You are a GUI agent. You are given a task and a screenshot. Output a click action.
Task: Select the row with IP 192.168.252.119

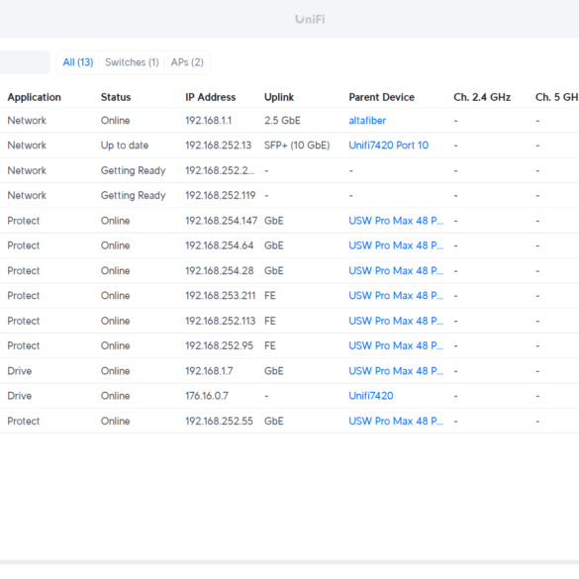[289, 195]
